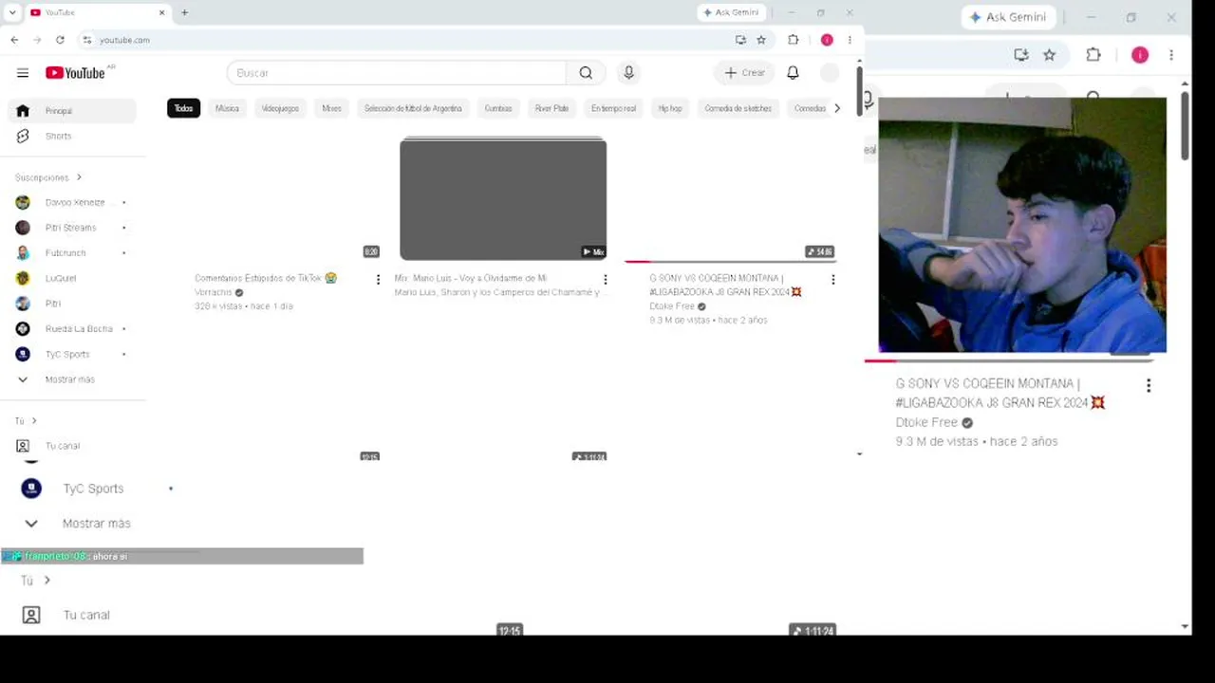
Task: Close the YouTube browser tab
Action: tap(161, 12)
